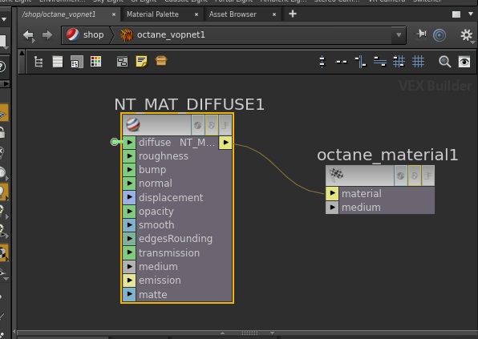Select the octane_material1 node title
478x339 pixels.
(x=387, y=155)
